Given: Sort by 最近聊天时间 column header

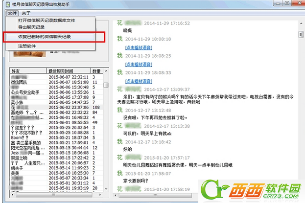Looking at the screenshot, I should (69, 71).
